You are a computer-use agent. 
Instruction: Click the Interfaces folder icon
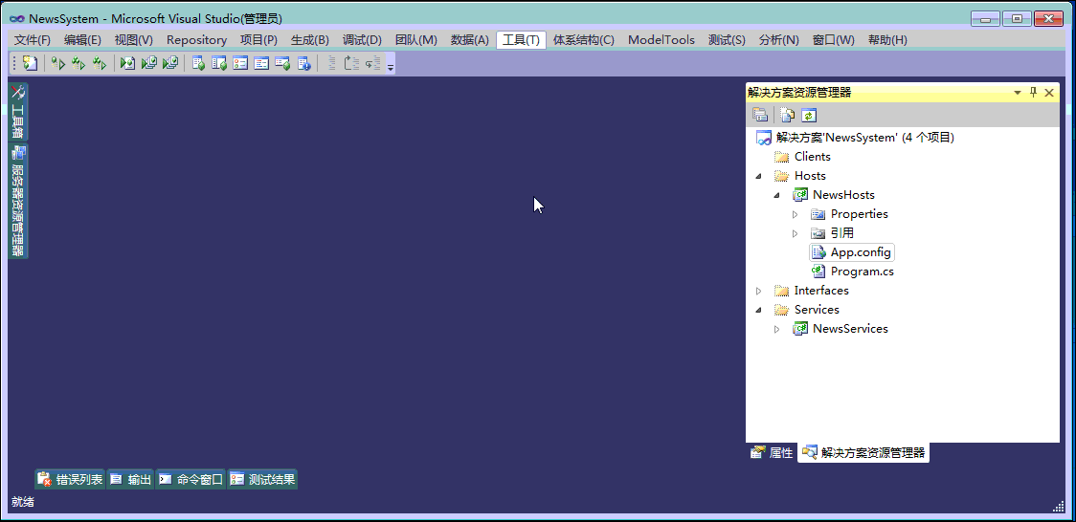(x=781, y=291)
